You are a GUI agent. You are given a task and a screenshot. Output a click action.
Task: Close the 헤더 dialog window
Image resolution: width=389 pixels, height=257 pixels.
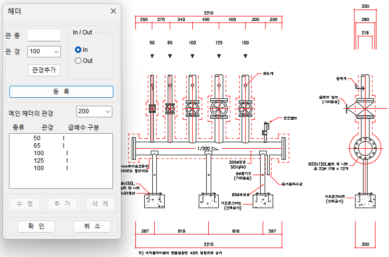(x=113, y=11)
